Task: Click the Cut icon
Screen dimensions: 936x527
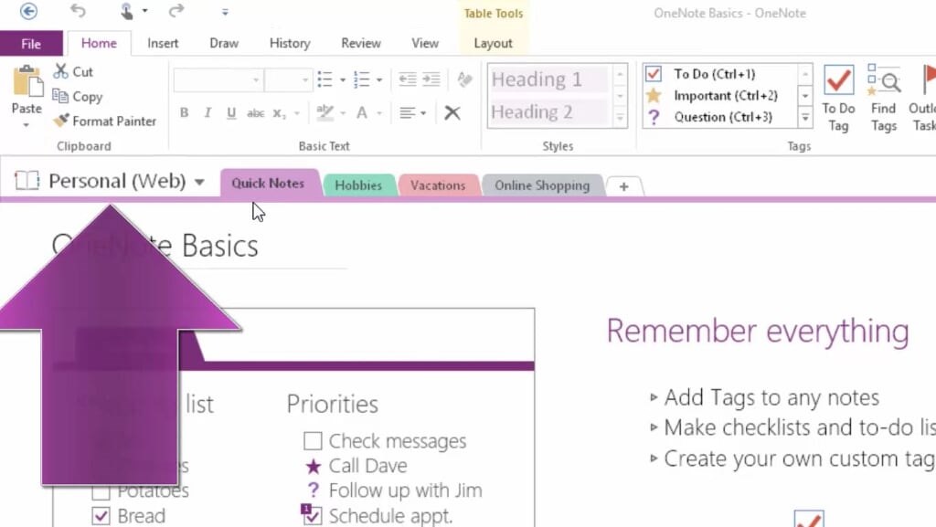Action: 63,71
